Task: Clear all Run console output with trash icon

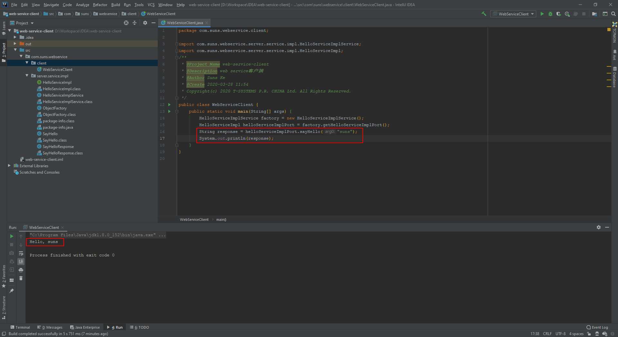Action: (21, 278)
